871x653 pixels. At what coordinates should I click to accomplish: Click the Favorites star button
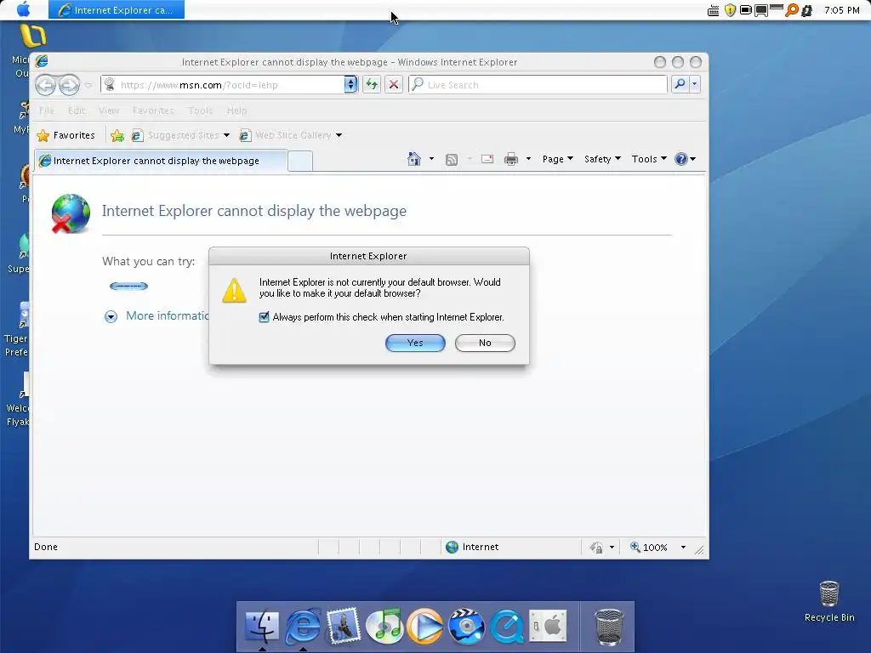coord(65,135)
